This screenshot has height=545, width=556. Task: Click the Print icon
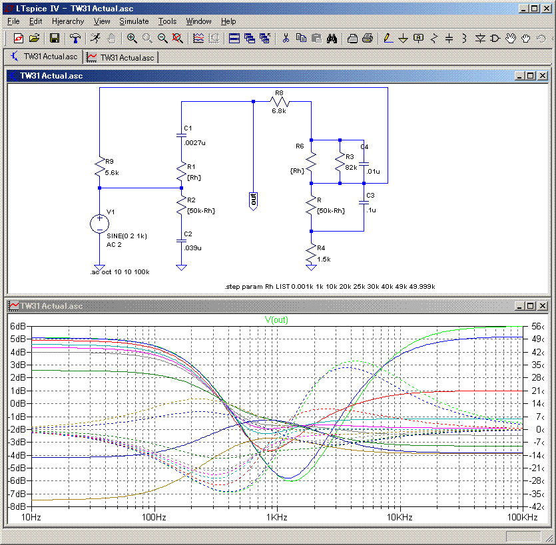point(368,38)
